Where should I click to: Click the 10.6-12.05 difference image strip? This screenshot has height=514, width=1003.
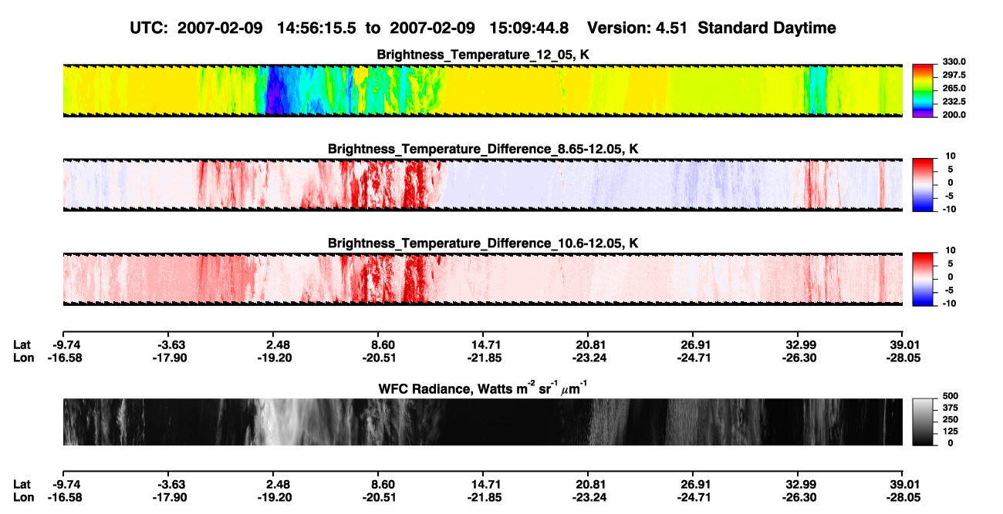click(x=483, y=278)
